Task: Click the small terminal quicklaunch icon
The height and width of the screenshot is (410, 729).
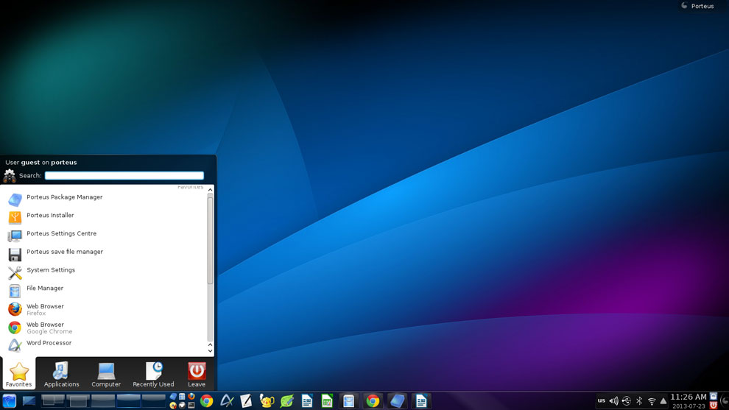Action: (x=191, y=405)
